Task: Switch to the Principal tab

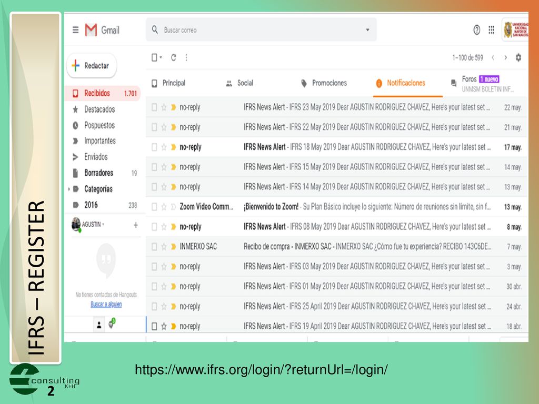Action: [168, 83]
